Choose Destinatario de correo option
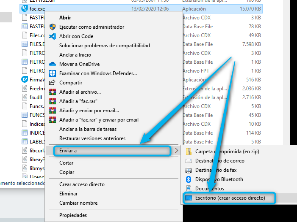This screenshot has height=222, width=297. pos(220,161)
